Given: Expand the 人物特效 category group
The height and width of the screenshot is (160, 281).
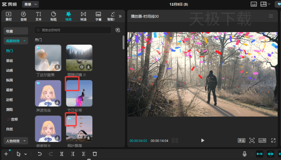Looking at the screenshot, I should tap(16, 141).
